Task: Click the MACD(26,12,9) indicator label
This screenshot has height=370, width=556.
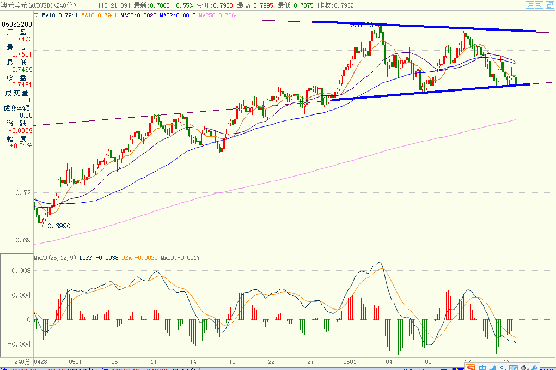Action: pyautogui.click(x=55, y=258)
